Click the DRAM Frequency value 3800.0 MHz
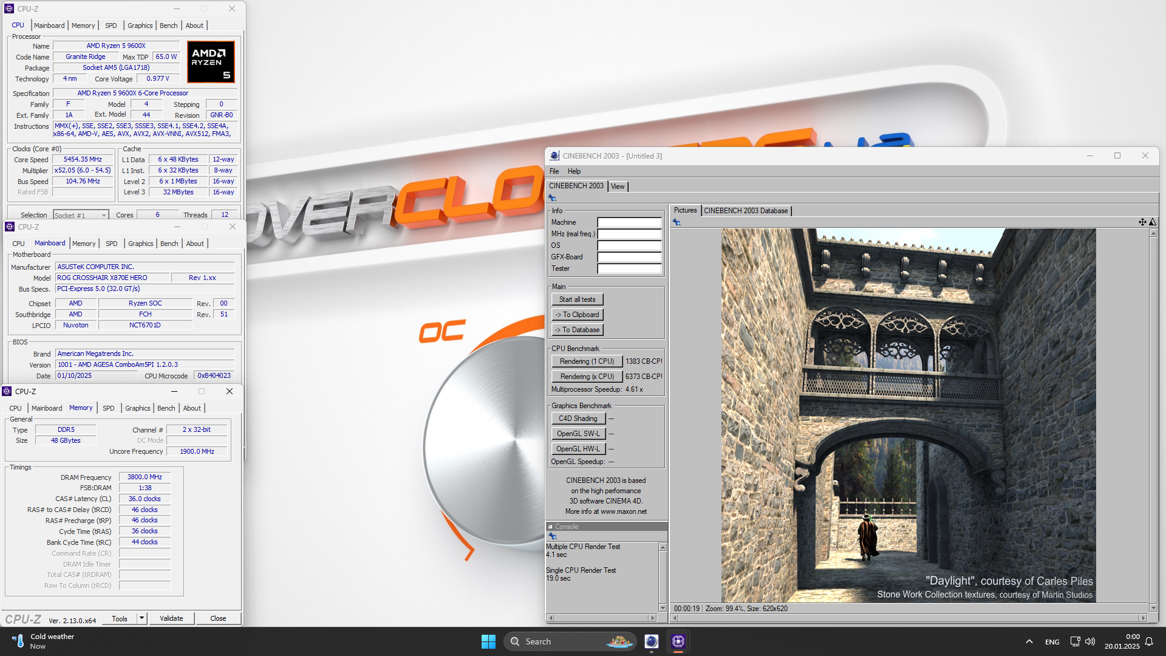1166x656 pixels. coord(145,477)
